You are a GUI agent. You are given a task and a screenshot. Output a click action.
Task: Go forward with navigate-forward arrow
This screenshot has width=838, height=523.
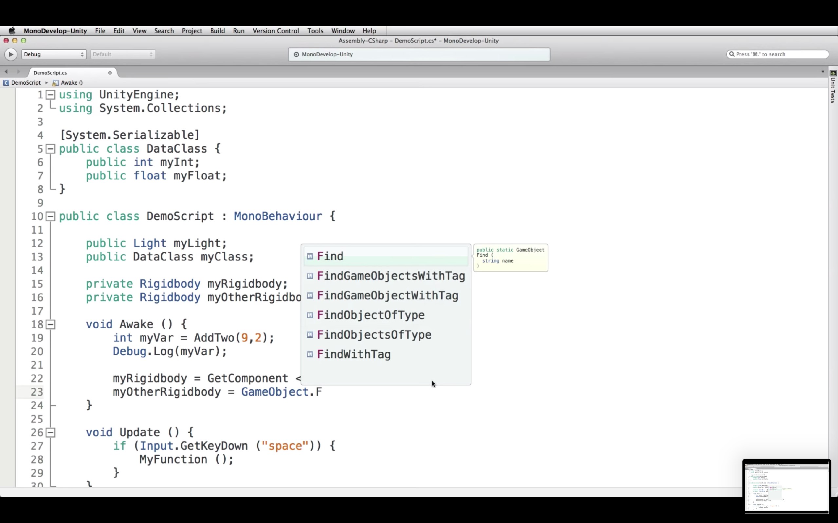[18, 72]
